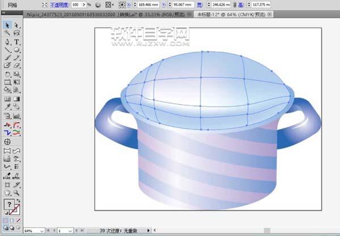
Task: Select the Zoom magnifier tool
Action: coord(17,192)
